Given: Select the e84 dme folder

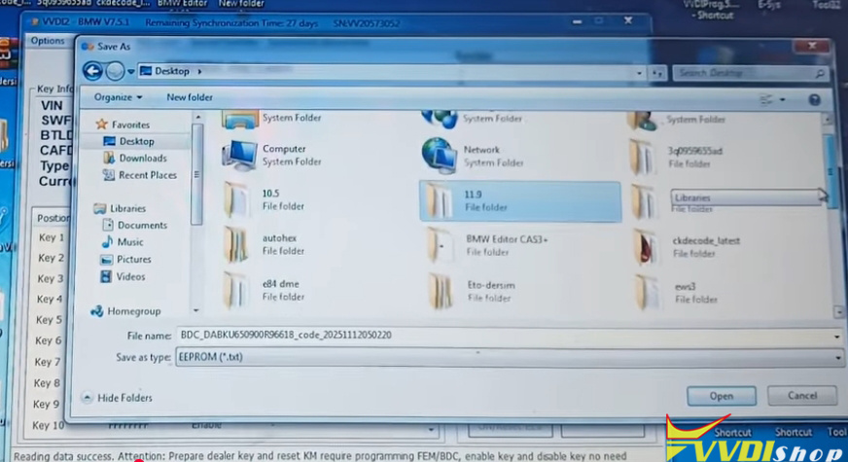Looking at the screenshot, I should point(238,290).
